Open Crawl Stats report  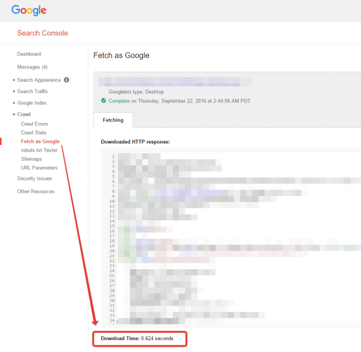point(34,133)
